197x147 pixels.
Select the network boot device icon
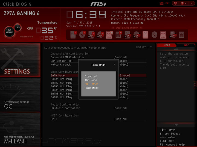[181, 35]
